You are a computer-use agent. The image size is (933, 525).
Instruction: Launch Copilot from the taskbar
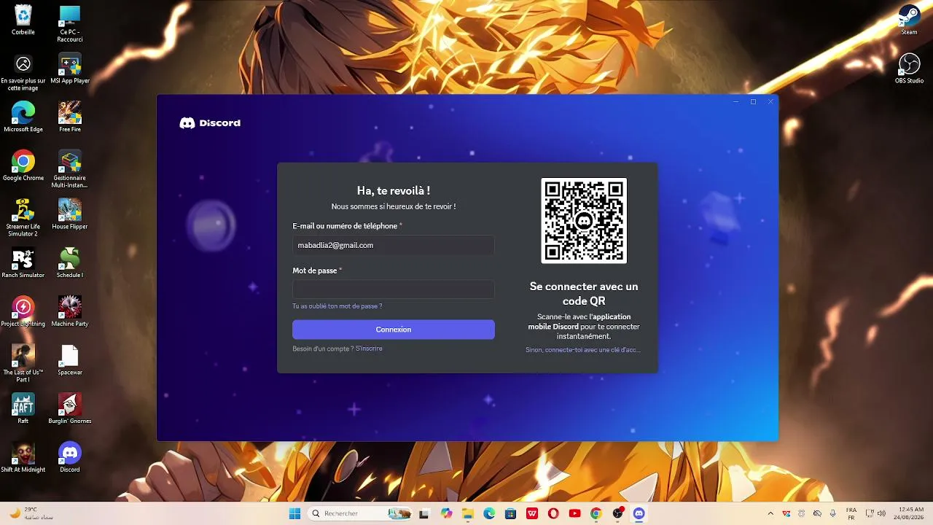[446, 513]
